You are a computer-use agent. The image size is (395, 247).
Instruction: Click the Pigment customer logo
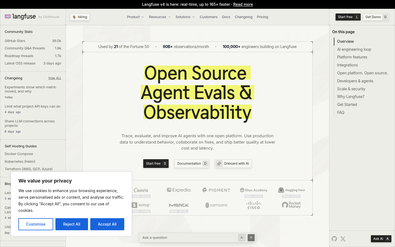(216, 190)
